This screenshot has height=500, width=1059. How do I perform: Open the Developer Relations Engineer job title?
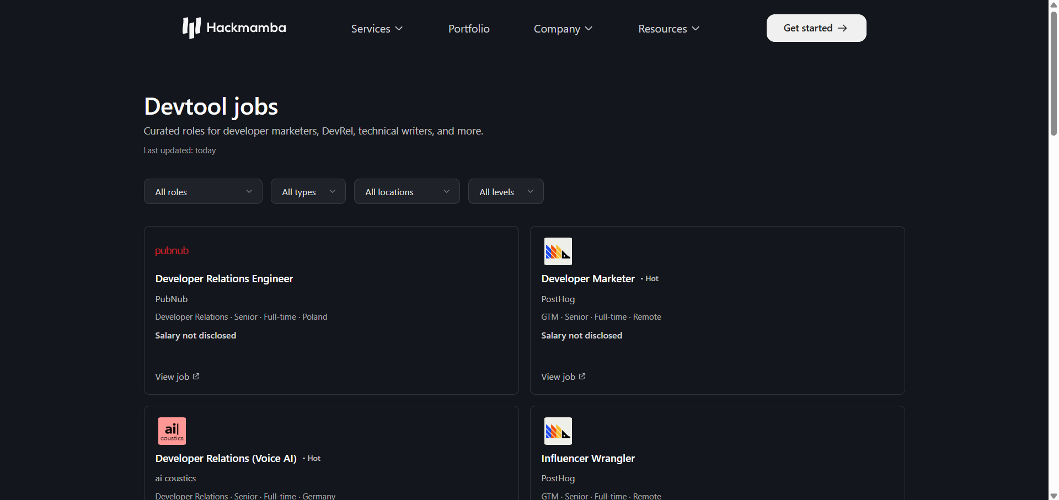pos(224,279)
